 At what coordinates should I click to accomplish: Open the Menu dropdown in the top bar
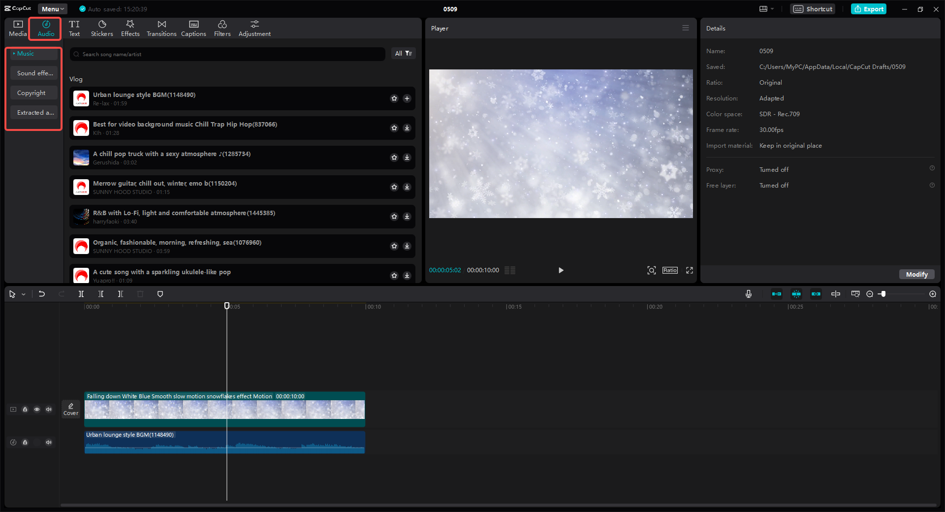tap(52, 8)
